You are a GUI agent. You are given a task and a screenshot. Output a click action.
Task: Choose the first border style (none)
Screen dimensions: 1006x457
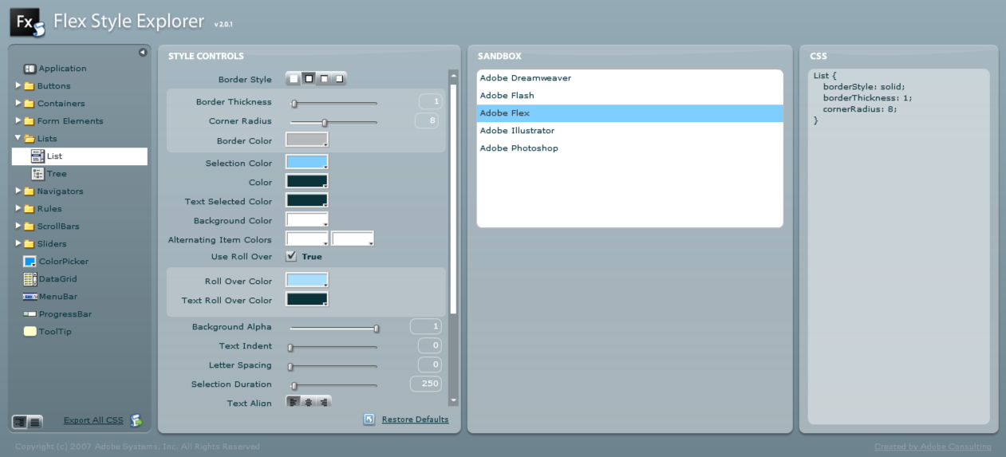(294, 79)
